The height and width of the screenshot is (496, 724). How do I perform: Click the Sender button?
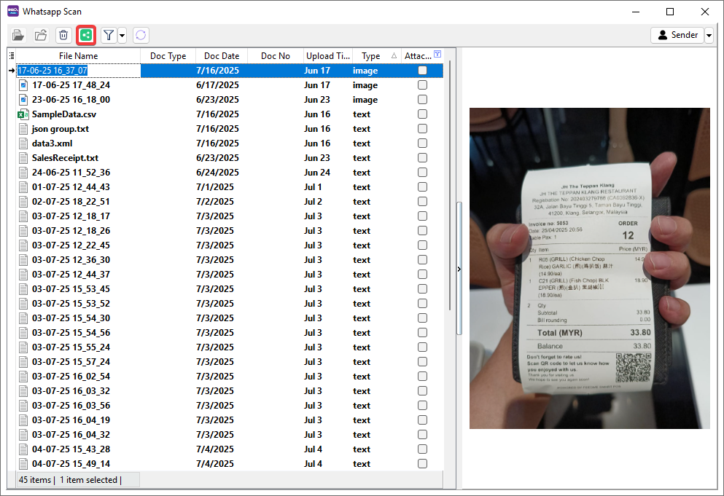click(x=677, y=35)
